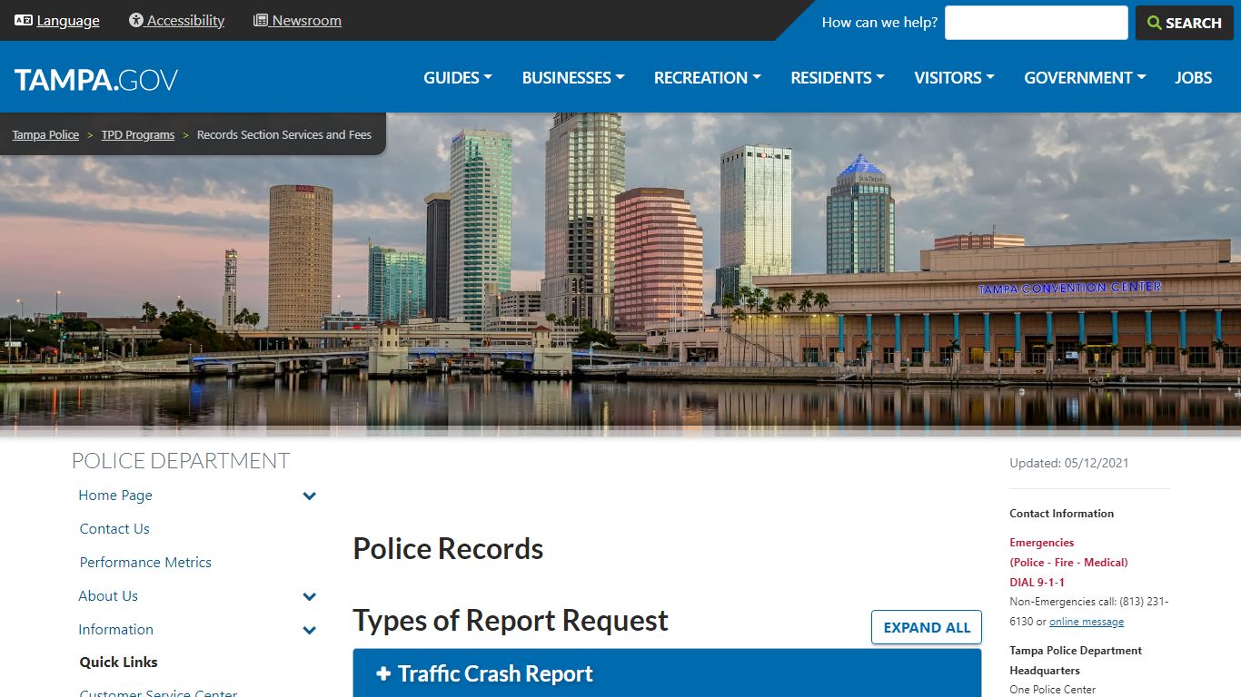Click the 'DIAL 9-1-1' text
1241x697 pixels.
click(x=1037, y=583)
